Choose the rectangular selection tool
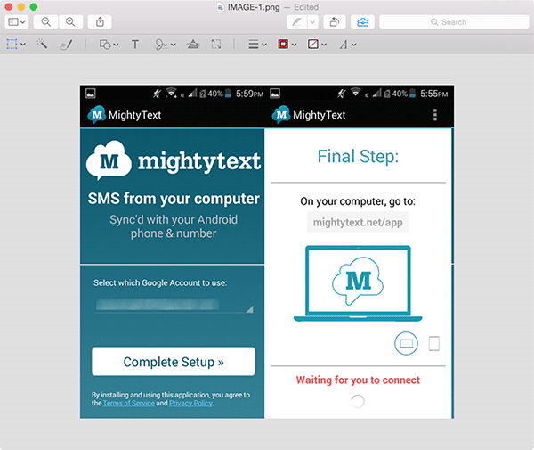 coord(12,44)
